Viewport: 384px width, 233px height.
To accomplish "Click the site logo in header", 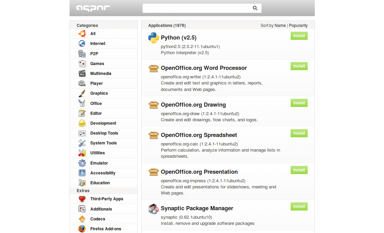I will [93, 8].
